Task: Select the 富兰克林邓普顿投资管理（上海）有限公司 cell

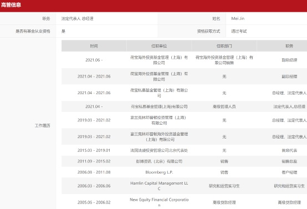Action: point(159,120)
